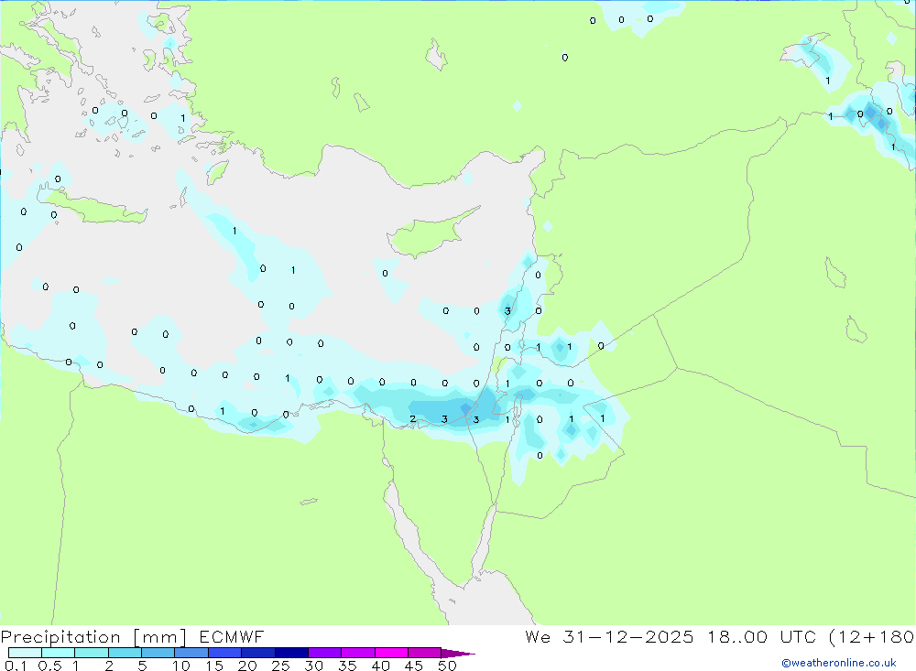Click the weatheronline.co.uk link
Image resolution: width=916 pixels, height=671 pixels.
click(839, 663)
